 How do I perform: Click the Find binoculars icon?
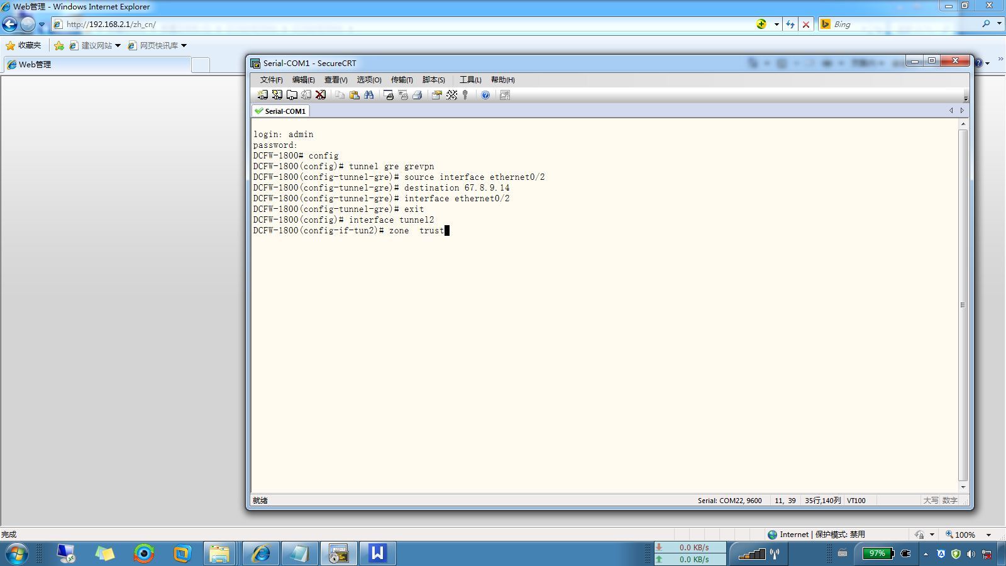[x=368, y=95]
